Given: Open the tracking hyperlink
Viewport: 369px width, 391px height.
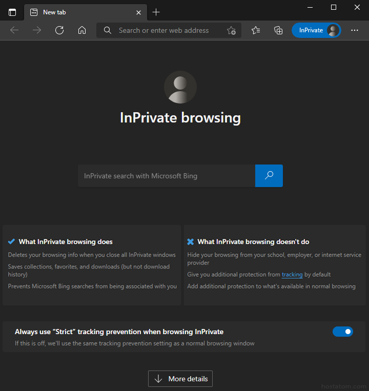Looking at the screenshot, I should pyautogui.click(x=292, y=275).
